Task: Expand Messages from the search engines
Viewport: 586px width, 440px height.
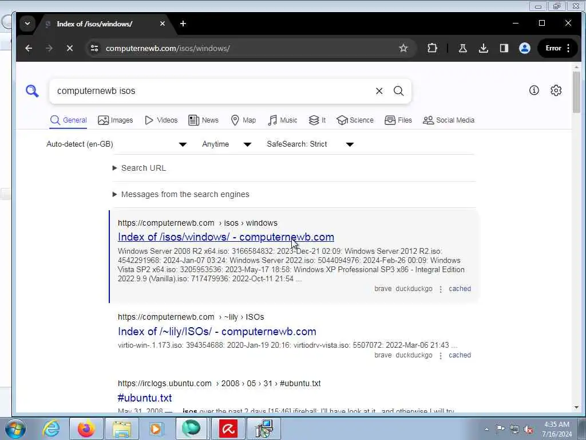Action: point(181,194)
